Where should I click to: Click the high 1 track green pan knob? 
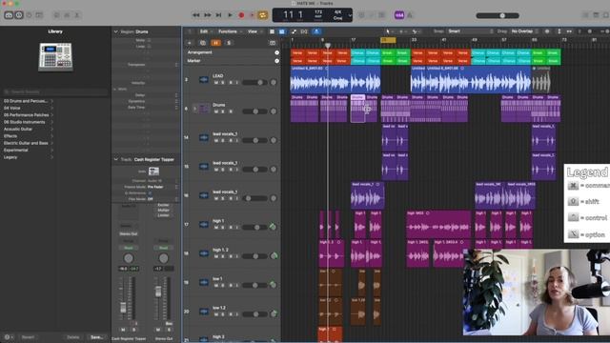274,227
